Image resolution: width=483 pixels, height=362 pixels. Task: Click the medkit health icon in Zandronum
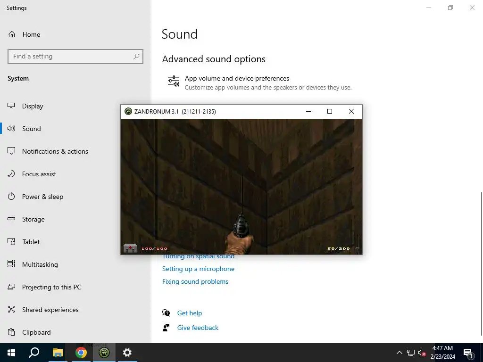point(130,248)
